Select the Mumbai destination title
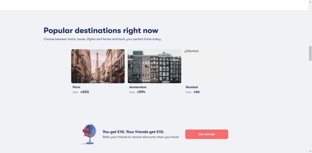The width and height of the screenshot is (312, 153). tap(192, 87)
